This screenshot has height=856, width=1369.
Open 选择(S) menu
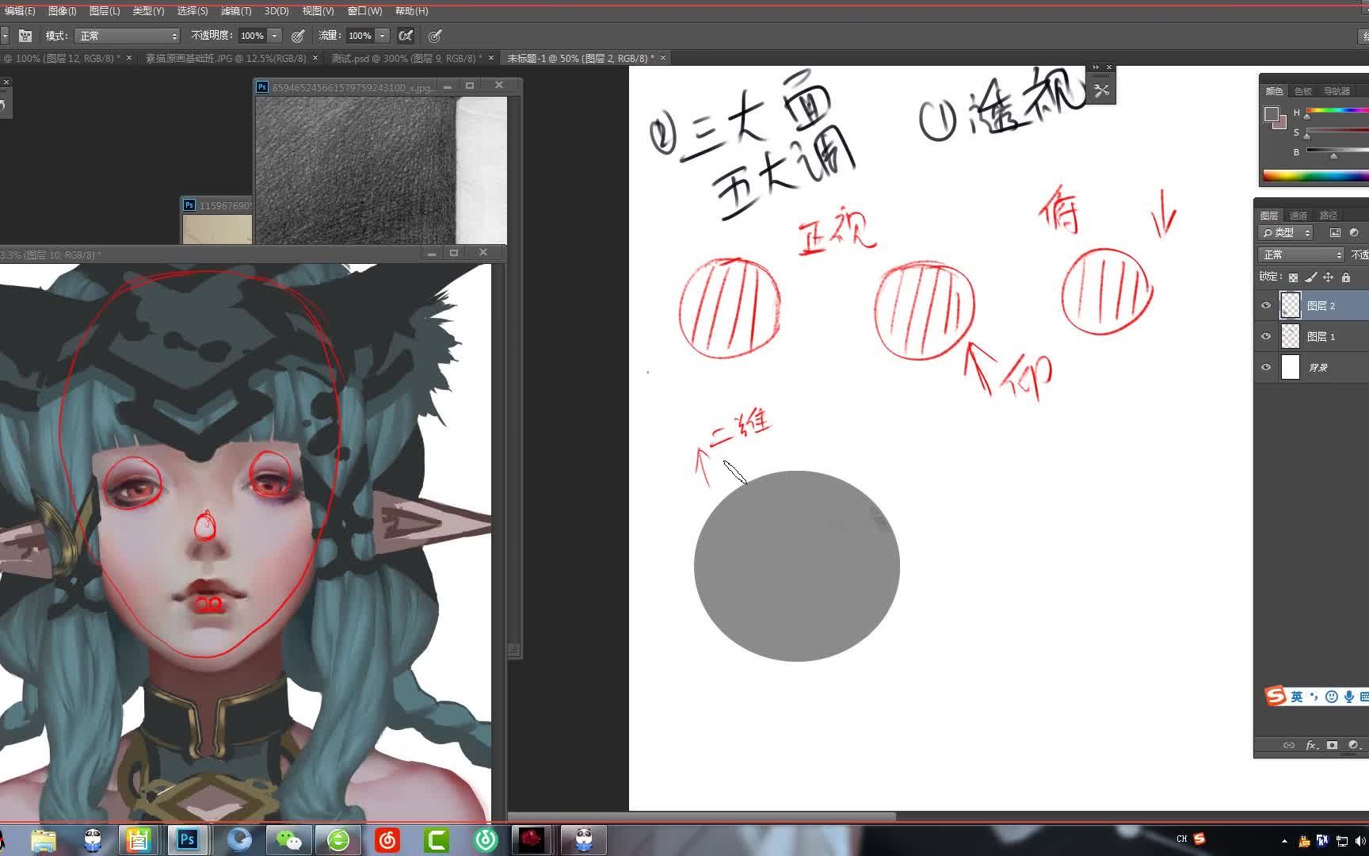click(193, 11)
